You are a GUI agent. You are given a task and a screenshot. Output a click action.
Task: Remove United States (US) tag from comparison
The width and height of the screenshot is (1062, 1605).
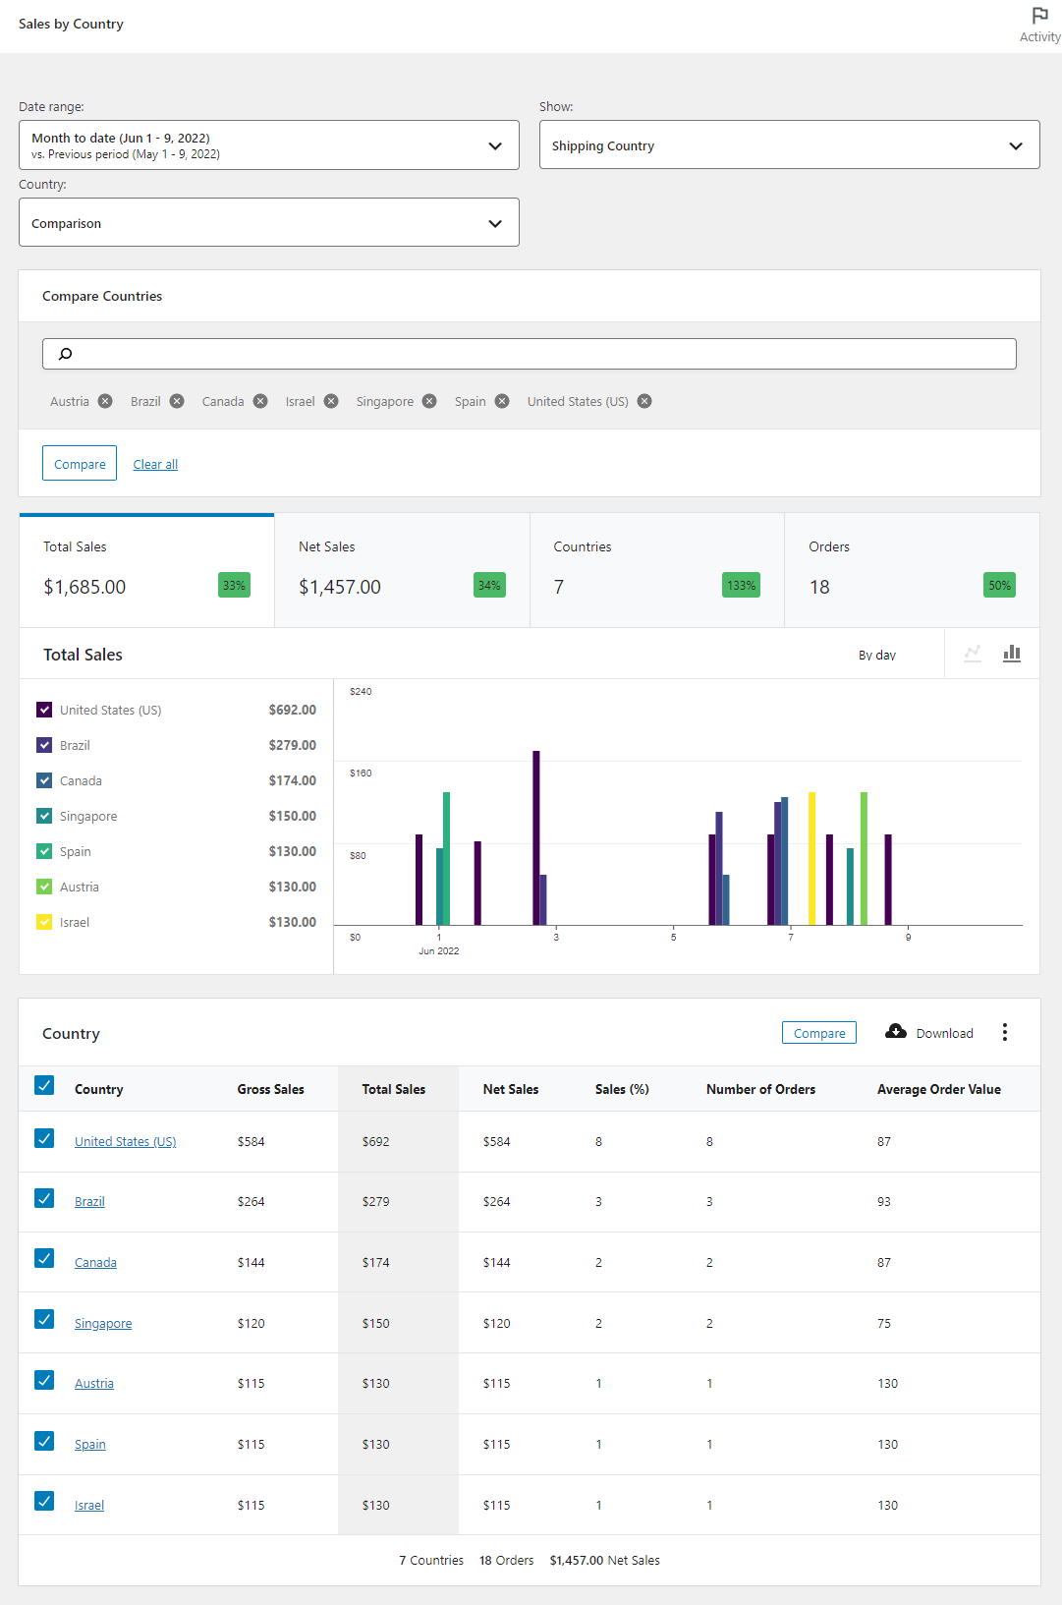click(644, 401)
